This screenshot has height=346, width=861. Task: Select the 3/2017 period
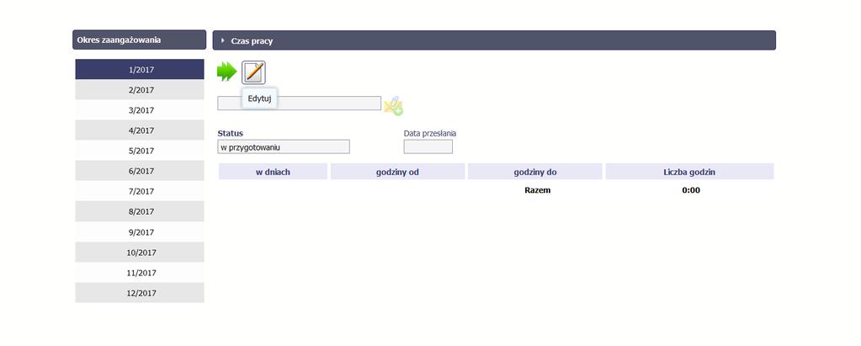point(140,110)
